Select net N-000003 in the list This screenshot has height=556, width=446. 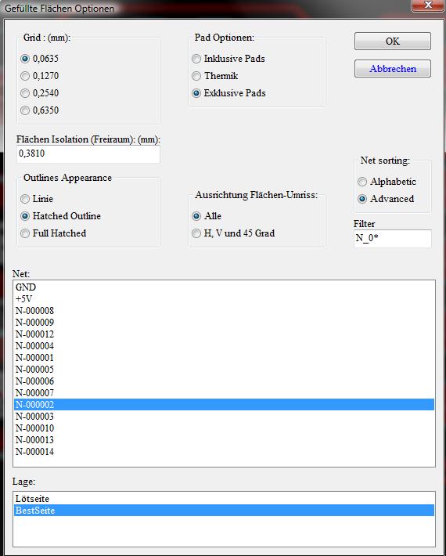(x=224, y=417)
